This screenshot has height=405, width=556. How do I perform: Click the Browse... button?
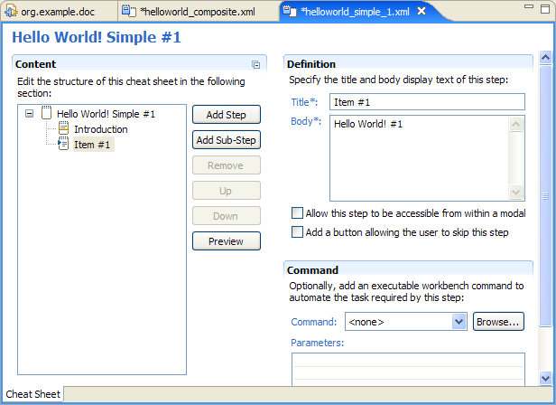(498, 322)
